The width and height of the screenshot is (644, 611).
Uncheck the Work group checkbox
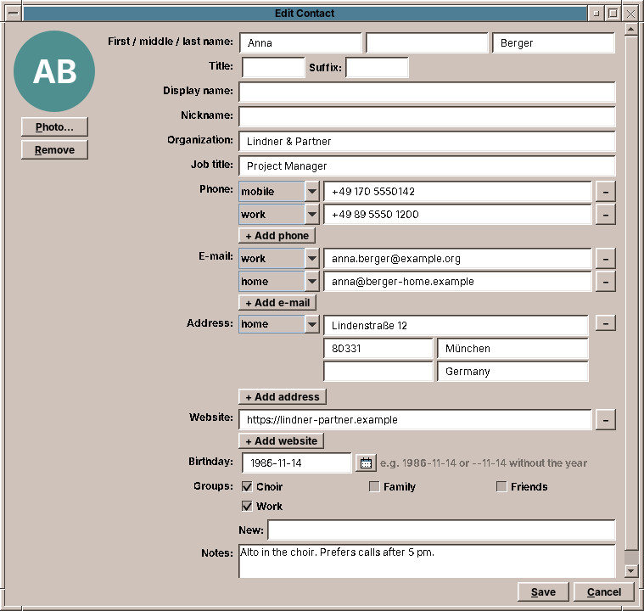pos(247,506)
